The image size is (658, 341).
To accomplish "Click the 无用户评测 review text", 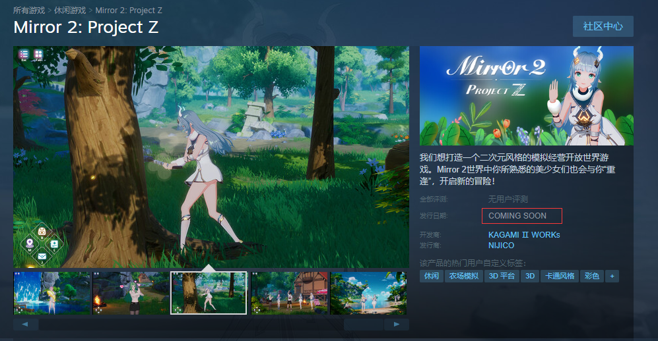I will [x=508, y=199].
